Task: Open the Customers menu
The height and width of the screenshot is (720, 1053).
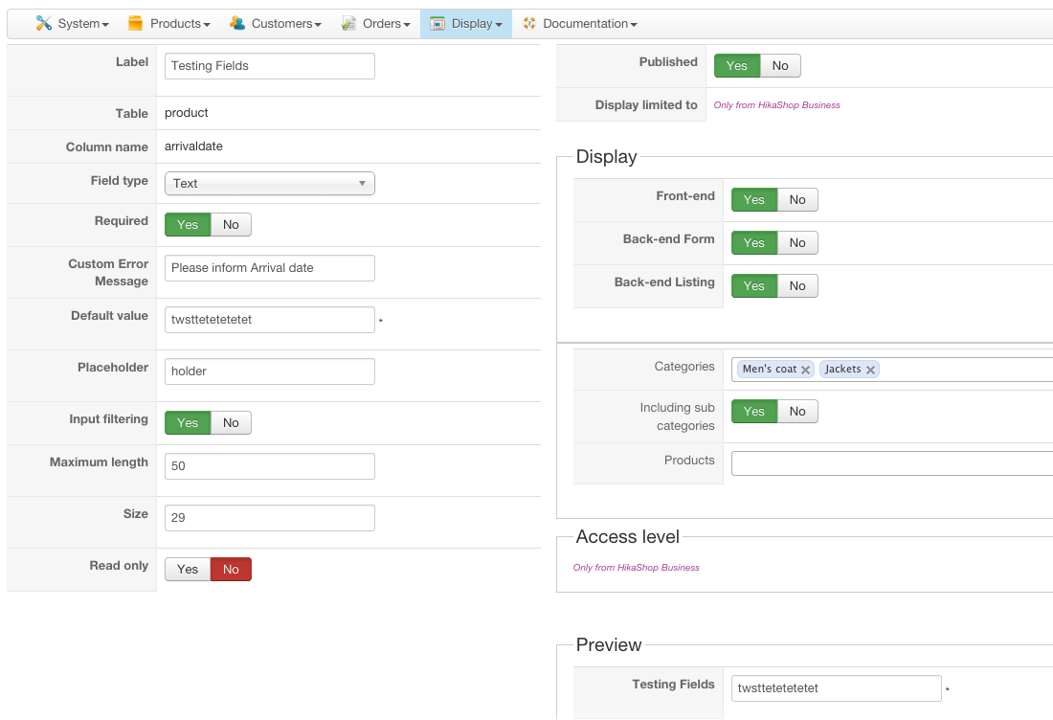Action: pos(287,23)
